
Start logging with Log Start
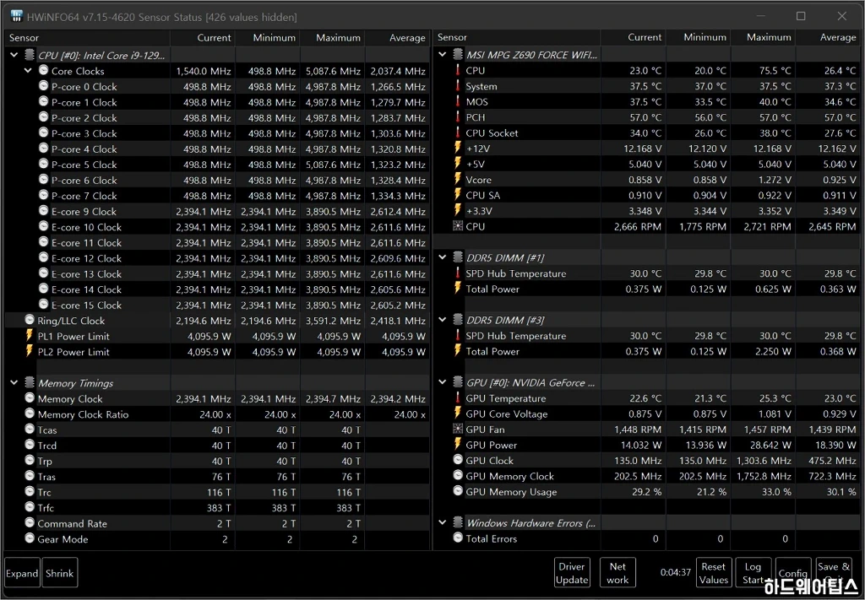(x=753, y=573)
